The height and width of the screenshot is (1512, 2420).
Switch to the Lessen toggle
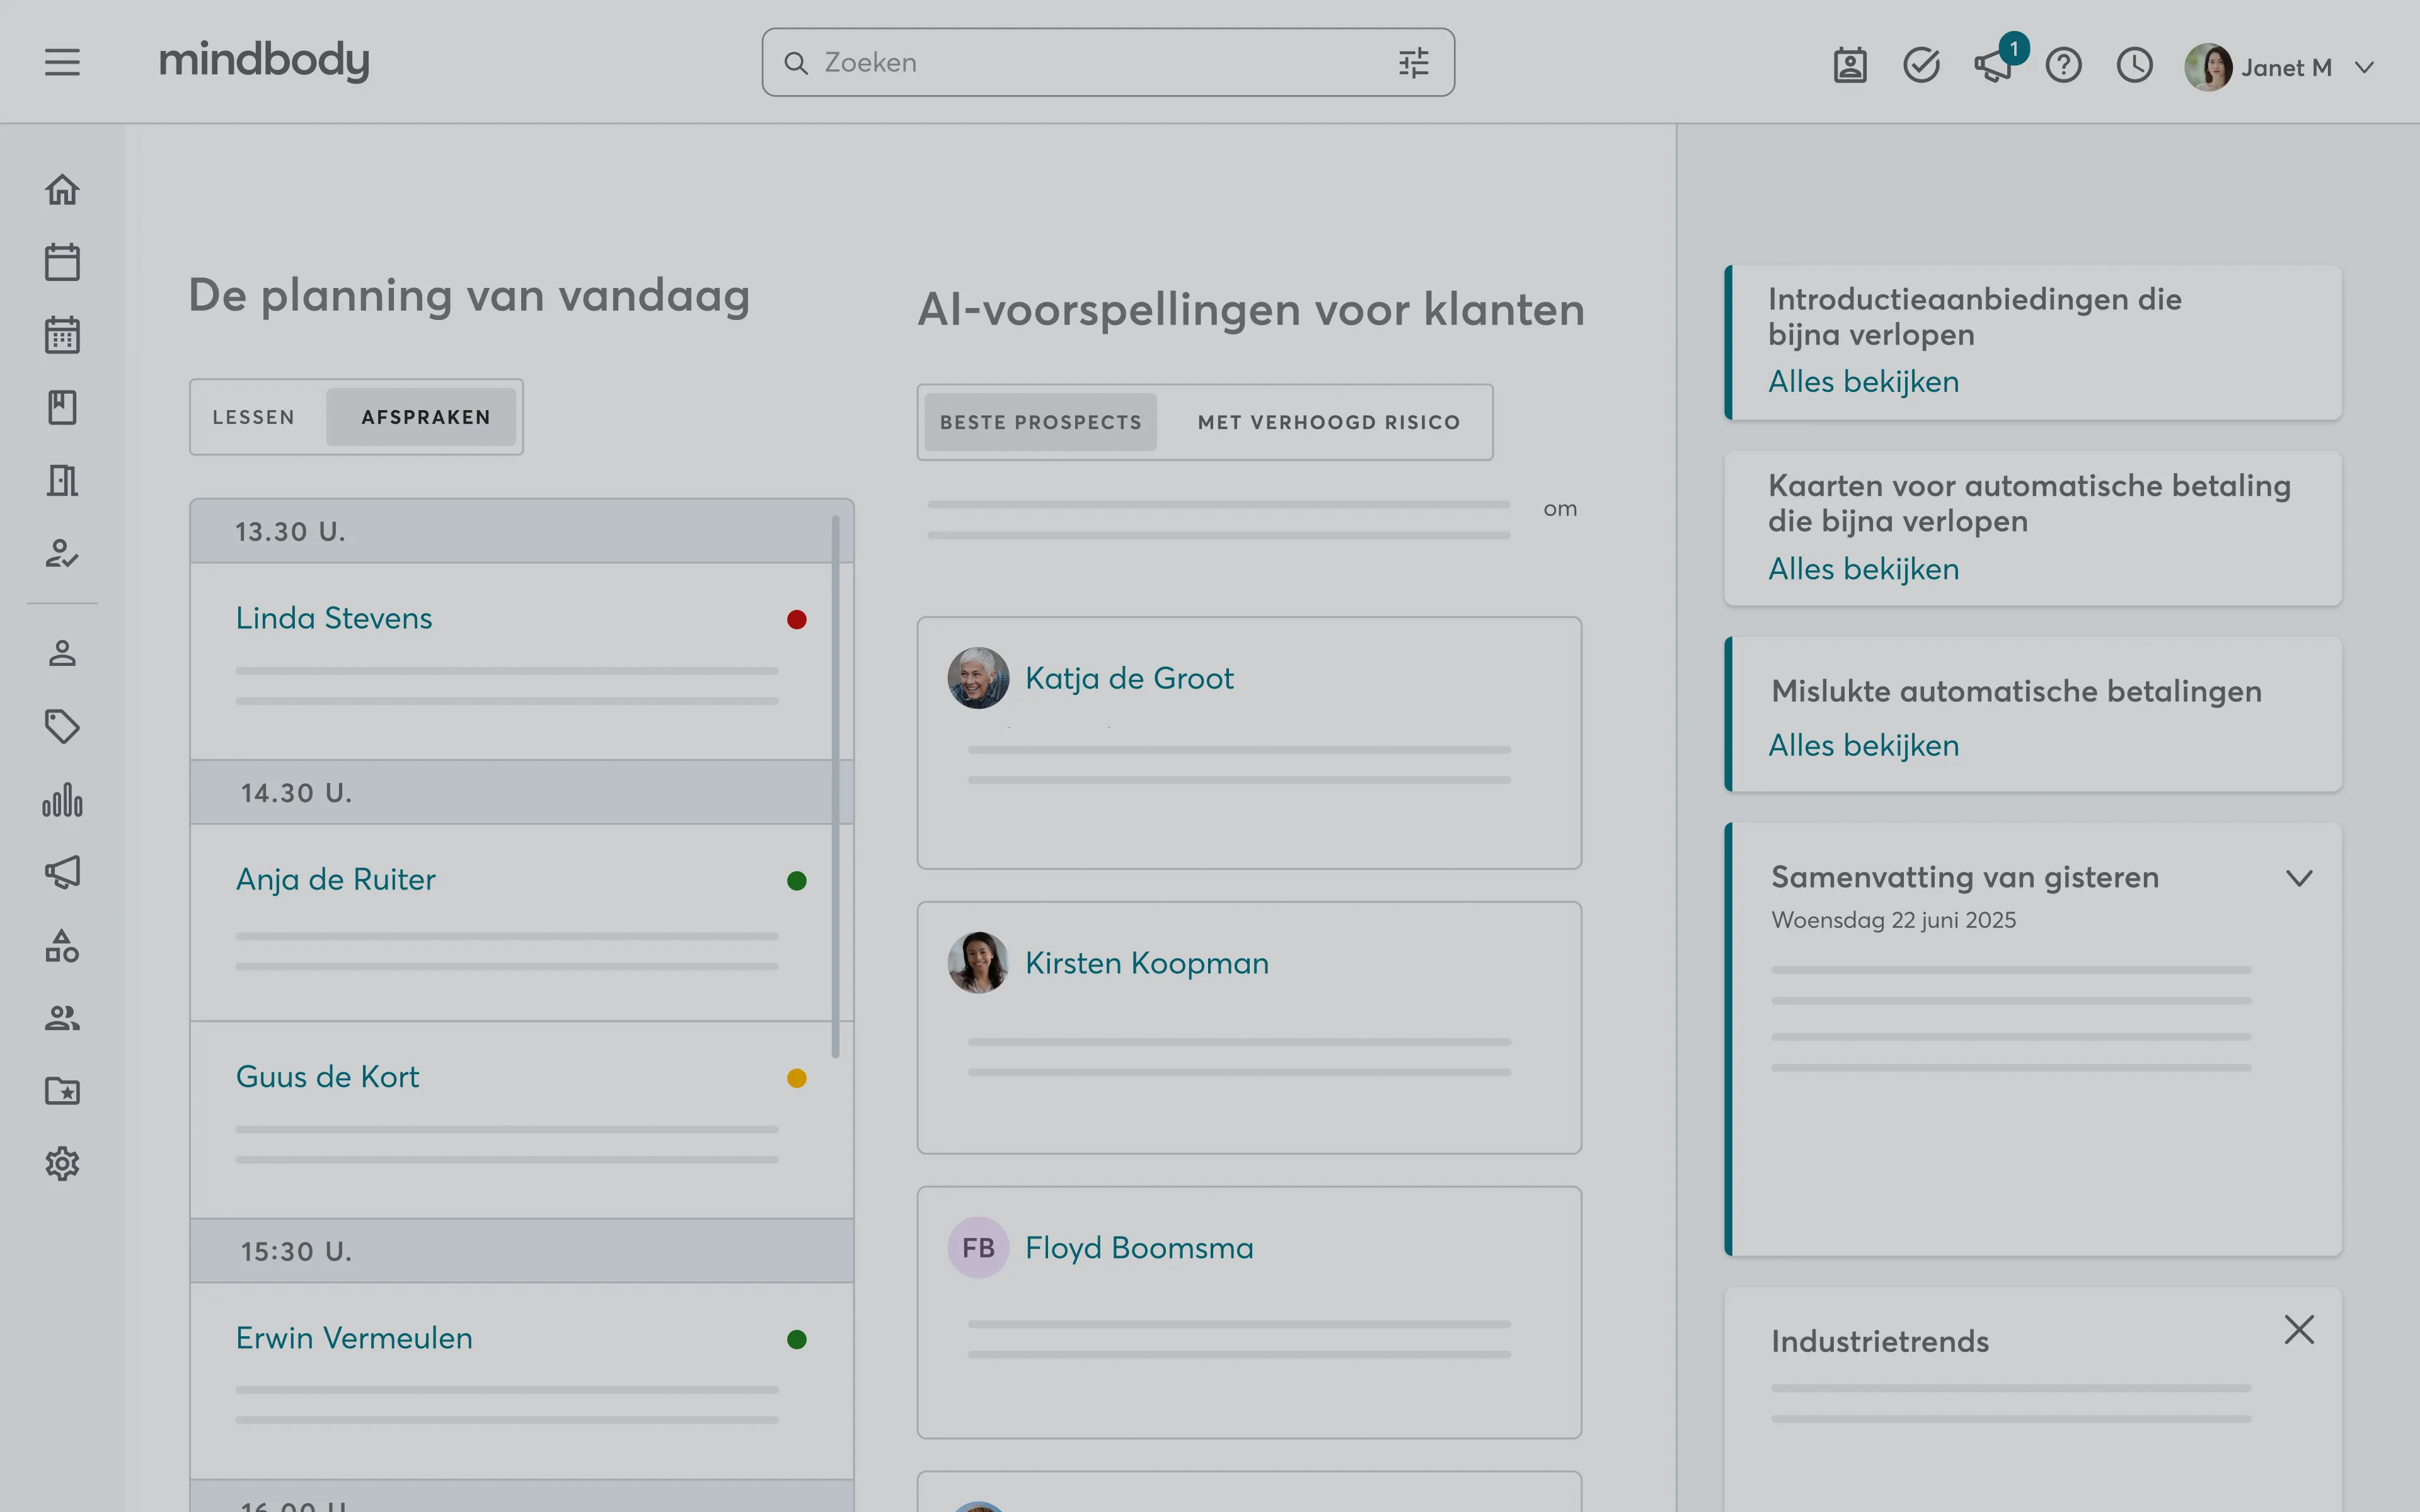(254, 417)
